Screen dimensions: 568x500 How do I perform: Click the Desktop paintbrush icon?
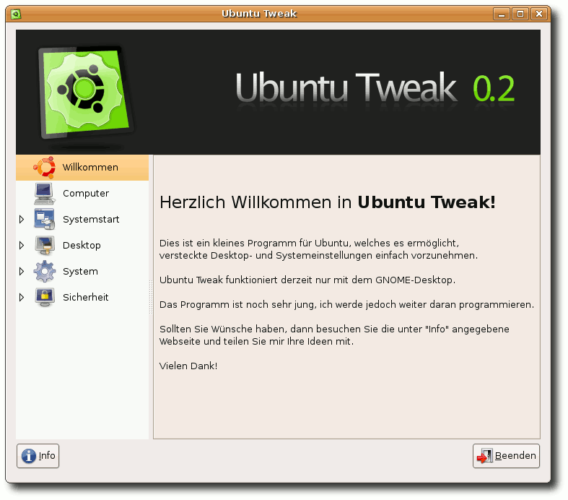[45, 246]
